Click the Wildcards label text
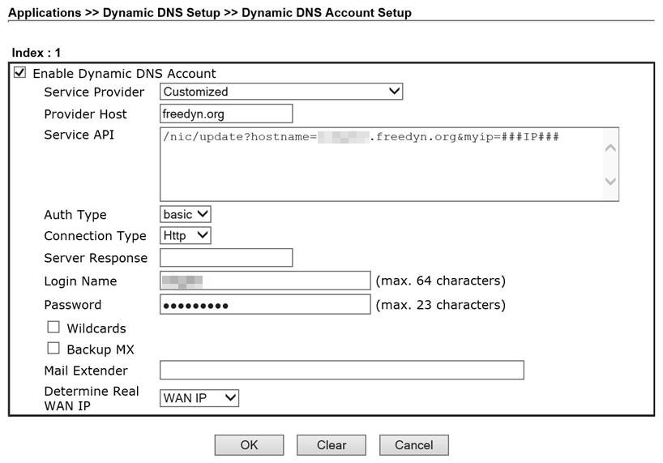663x463 pixels. (96, 328)
